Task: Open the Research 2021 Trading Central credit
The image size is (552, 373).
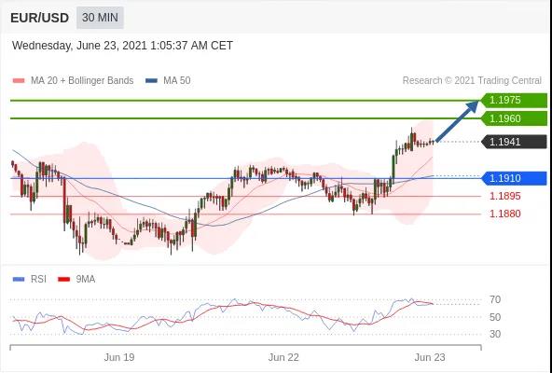Action: [x=472, y=80]
